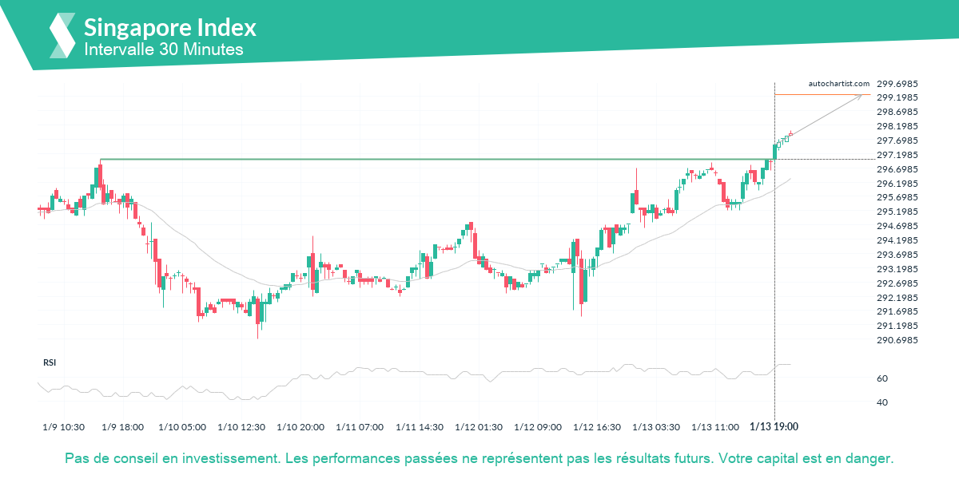Click the orange target price line
The image size is (959, 479).
823,94
